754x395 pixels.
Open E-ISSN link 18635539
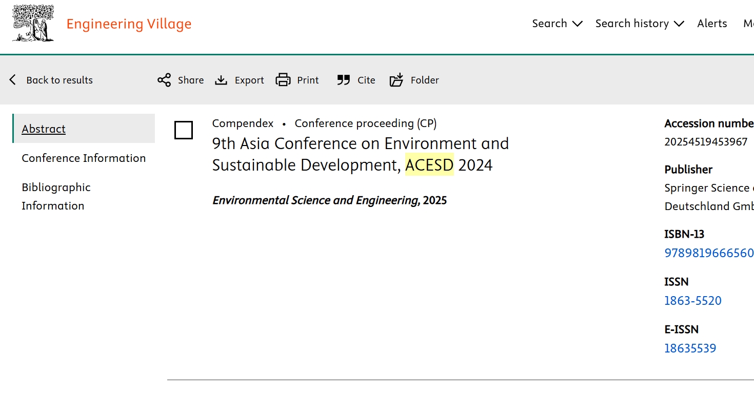(x=690, y=348)
